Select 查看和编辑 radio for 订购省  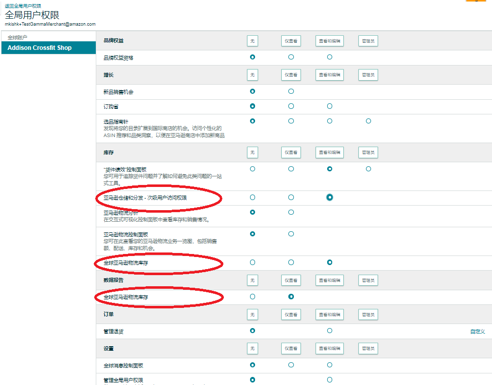[330, 106]
